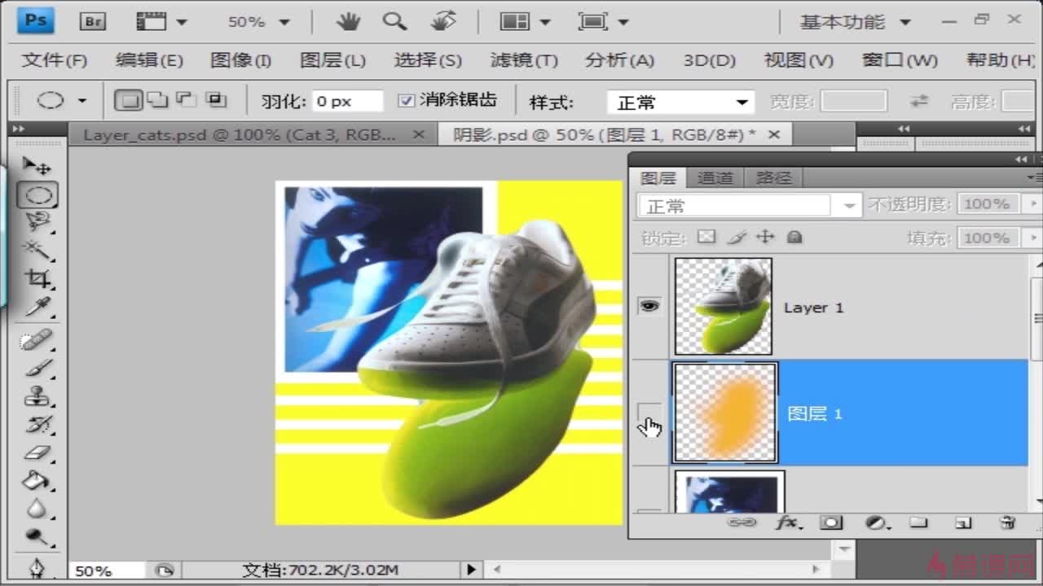Select the Crop tool
Screen dimensions: 1043x586
point(37,279)
